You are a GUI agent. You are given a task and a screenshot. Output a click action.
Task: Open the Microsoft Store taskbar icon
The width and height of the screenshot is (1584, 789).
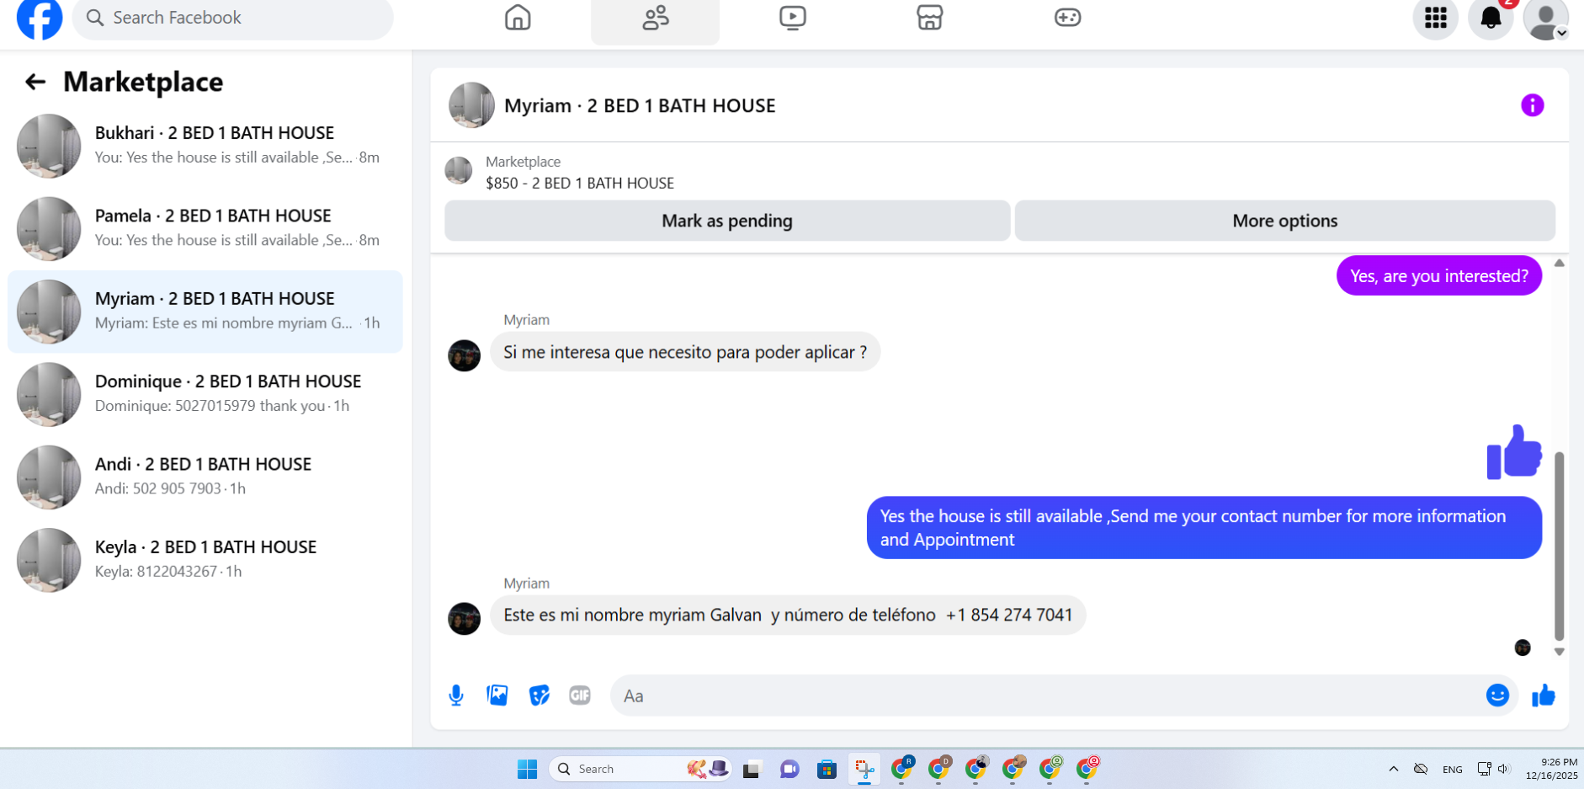click(x=827, y=769)
